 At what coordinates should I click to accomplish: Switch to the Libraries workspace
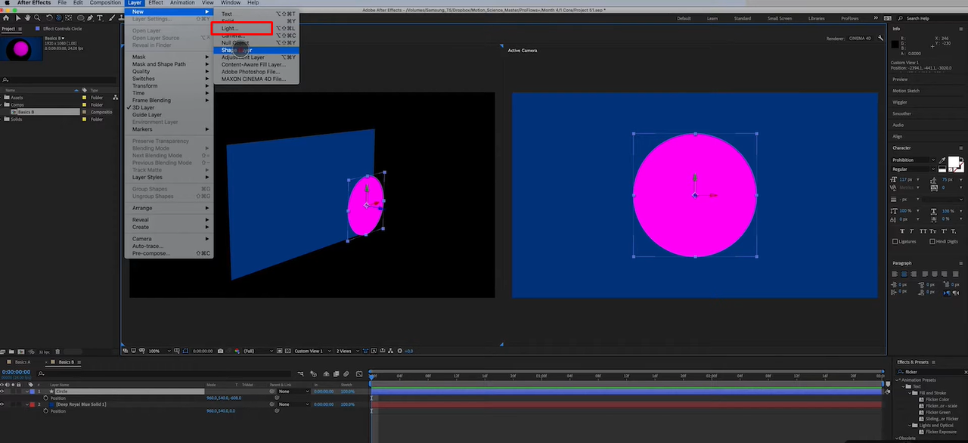(817, 18)
